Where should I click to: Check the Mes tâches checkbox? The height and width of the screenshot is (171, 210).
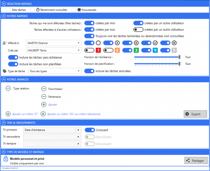8,10
